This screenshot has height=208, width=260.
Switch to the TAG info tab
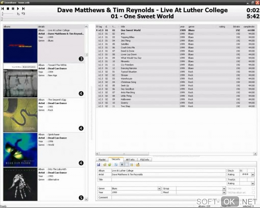click(x=116, y=159)
